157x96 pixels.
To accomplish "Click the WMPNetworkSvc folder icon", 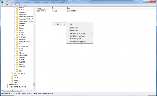I will click(x=17, y=42).
